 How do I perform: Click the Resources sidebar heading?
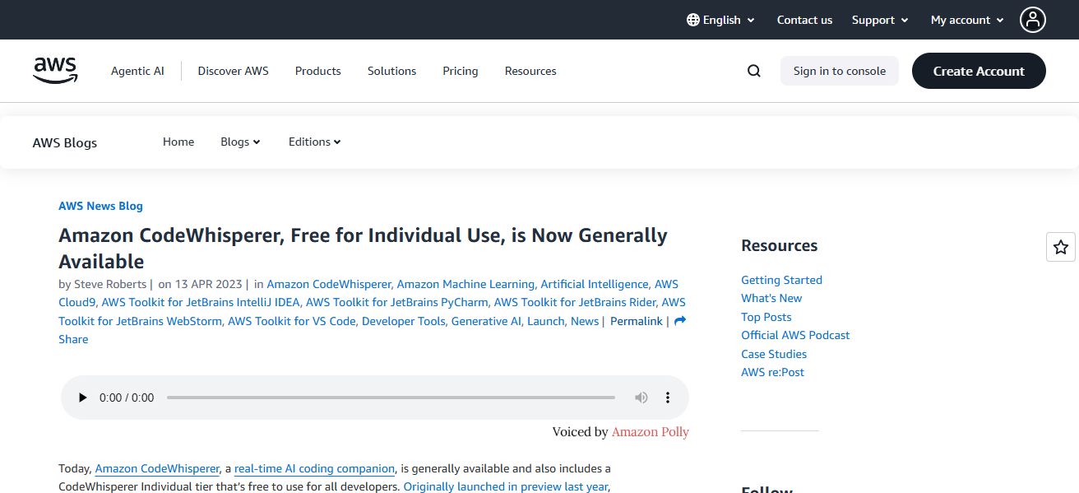pos(779,245)
